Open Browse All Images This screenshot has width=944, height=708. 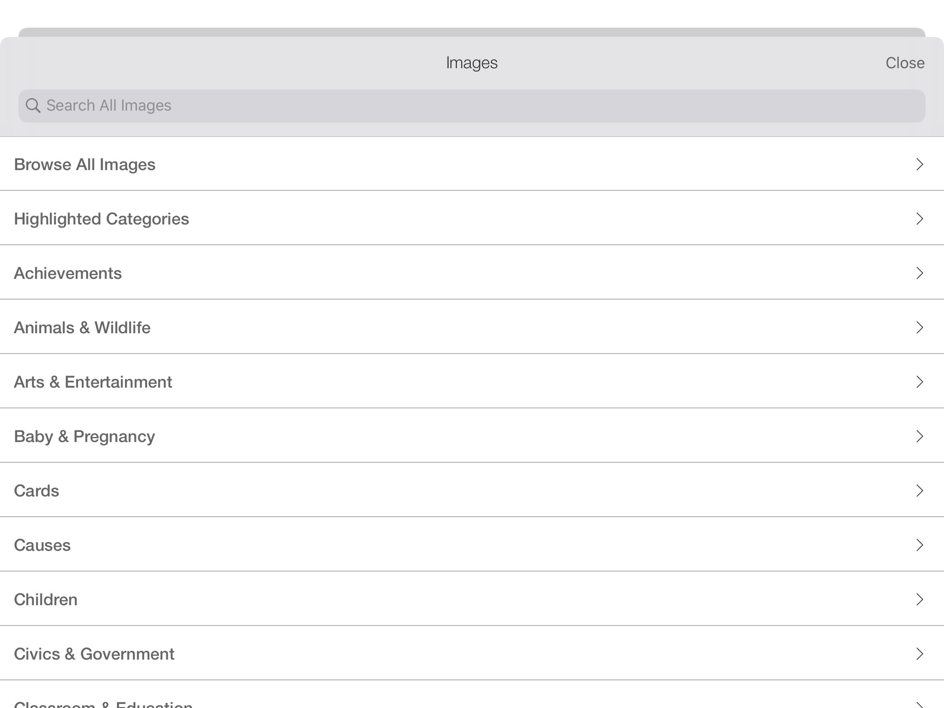[x=472, y=164]
